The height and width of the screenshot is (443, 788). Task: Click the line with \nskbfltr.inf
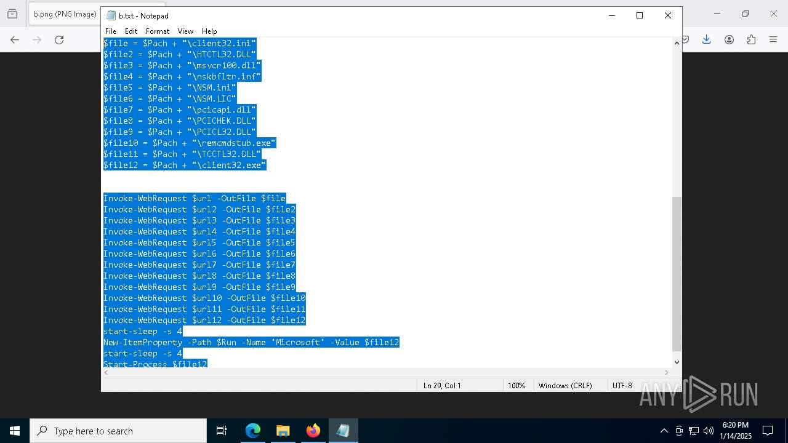click(182, 76)
